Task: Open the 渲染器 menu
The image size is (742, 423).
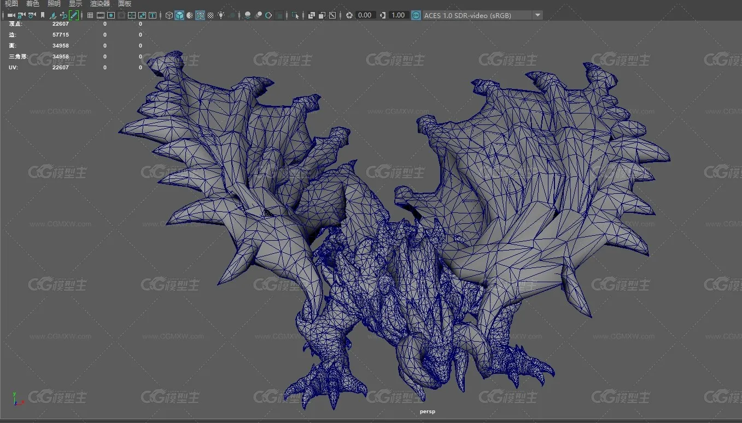Action: pos(100,4)
